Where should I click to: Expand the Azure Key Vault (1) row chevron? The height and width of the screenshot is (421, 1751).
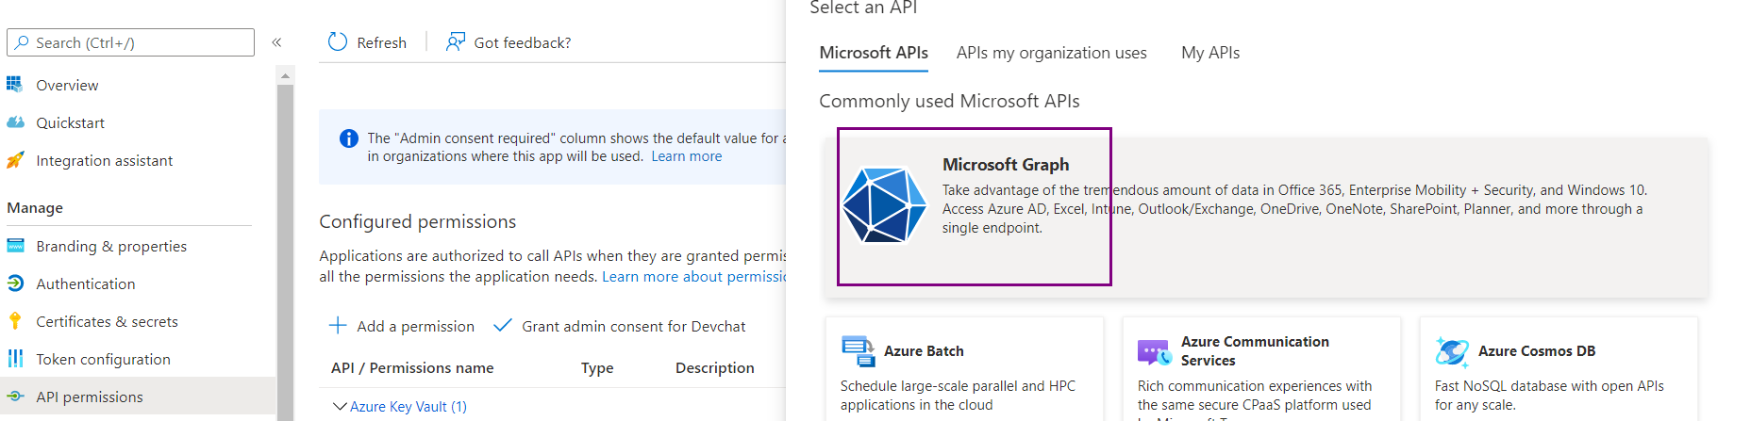click(x=340, y=406)
